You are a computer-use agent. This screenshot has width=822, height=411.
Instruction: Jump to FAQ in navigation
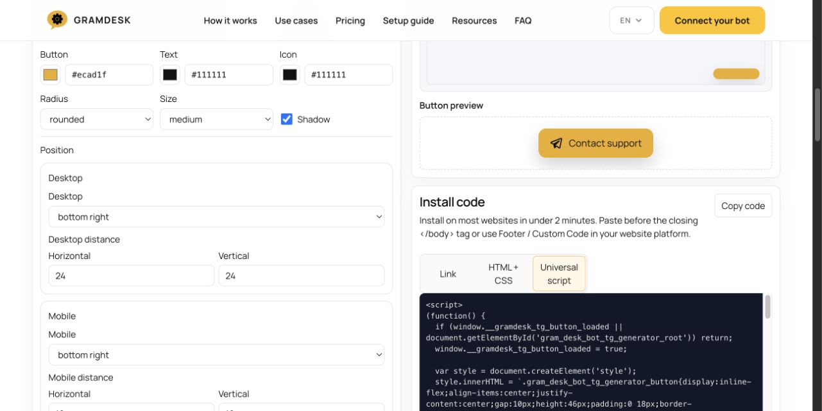point(523,21)
